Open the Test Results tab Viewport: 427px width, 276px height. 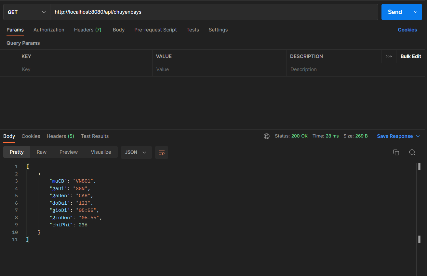95,136
